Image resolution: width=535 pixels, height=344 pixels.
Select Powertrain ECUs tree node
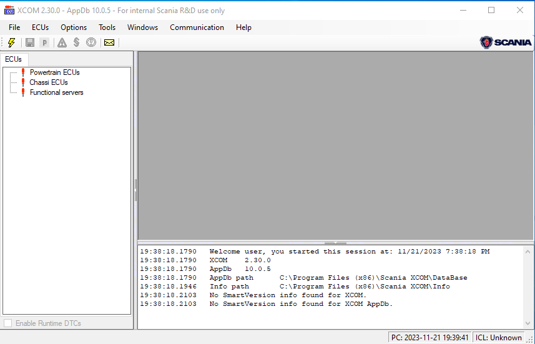coord(54,72)
